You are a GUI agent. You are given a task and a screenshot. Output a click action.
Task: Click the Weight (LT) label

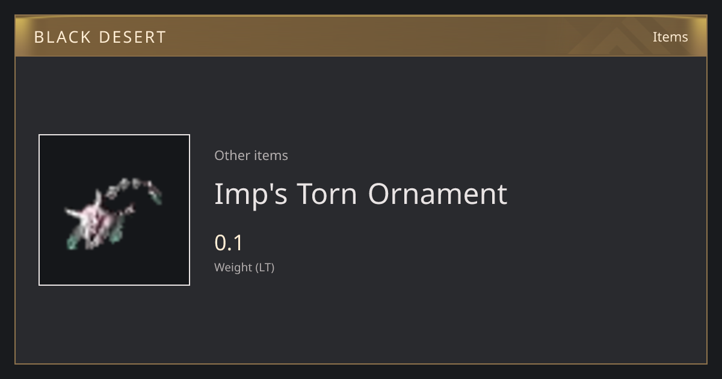[x=244, y=267]
